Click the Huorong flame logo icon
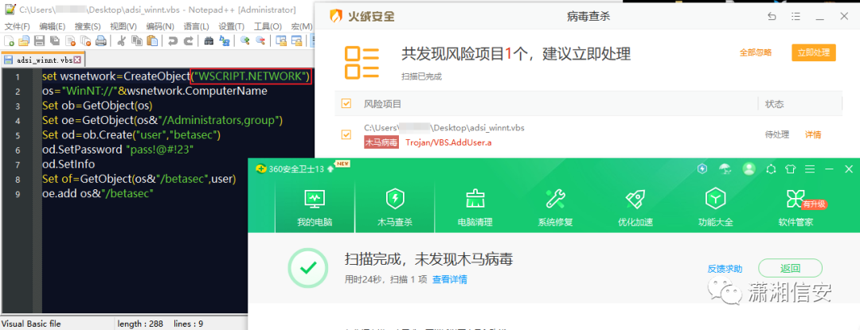This screenshot has width=860, height=330. click(x=335, y=17)
